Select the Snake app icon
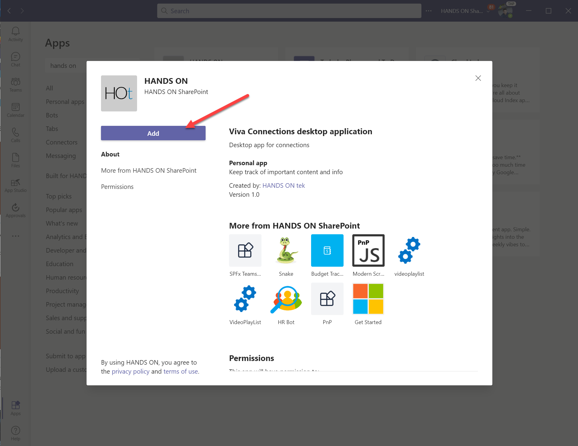 286,250
